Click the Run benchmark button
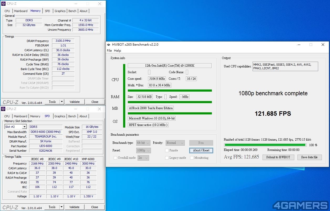The height and width of the screenshot is (211, 330). pos(201,143)
